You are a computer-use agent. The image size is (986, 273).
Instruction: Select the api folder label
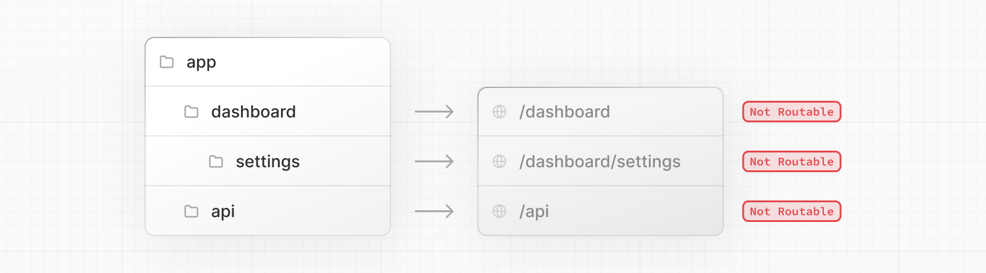[222, 212]
